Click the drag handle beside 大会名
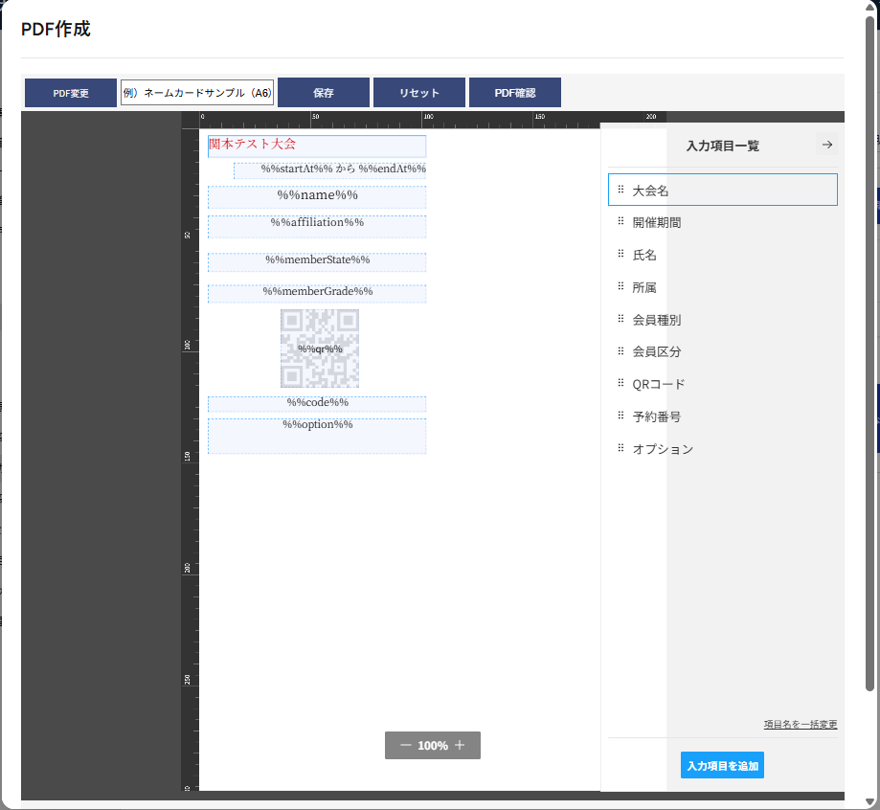The width and height of the screenshot is (880, 810). (x=621, y=191)
